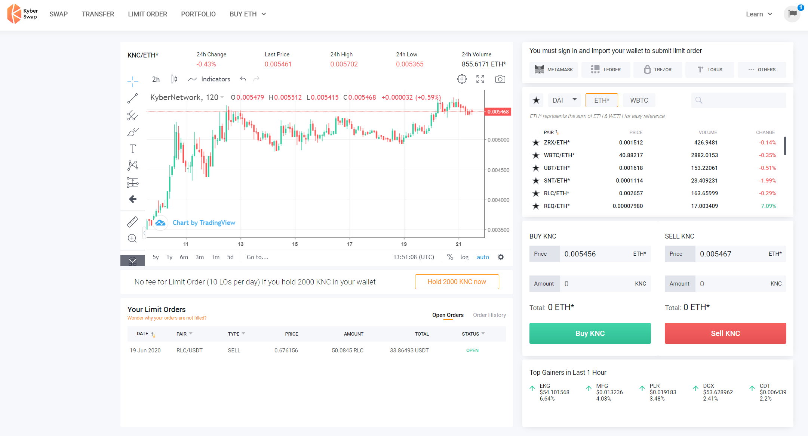Choose the ruler measure tool
The image size is (808, 436).
[x=132, y=222]
